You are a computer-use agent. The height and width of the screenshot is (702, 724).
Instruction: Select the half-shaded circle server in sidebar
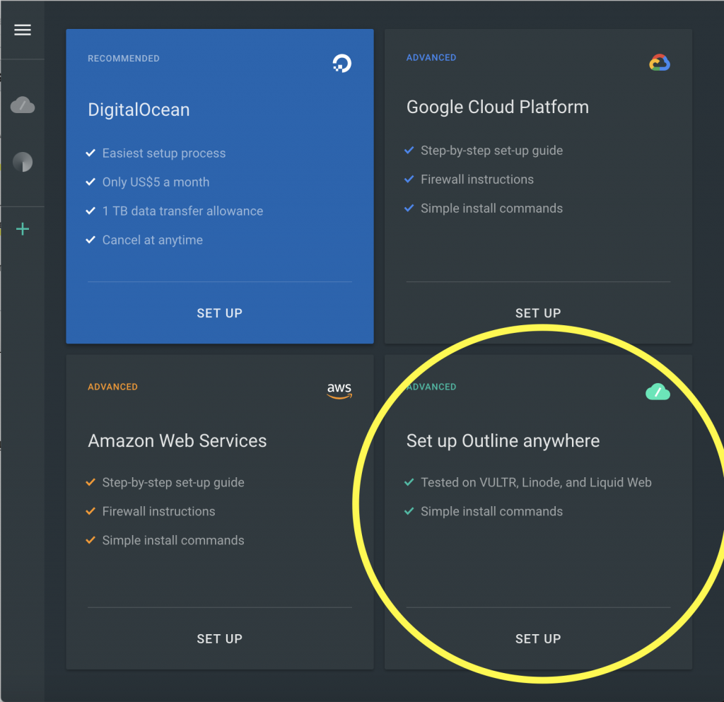coord(23,162)
